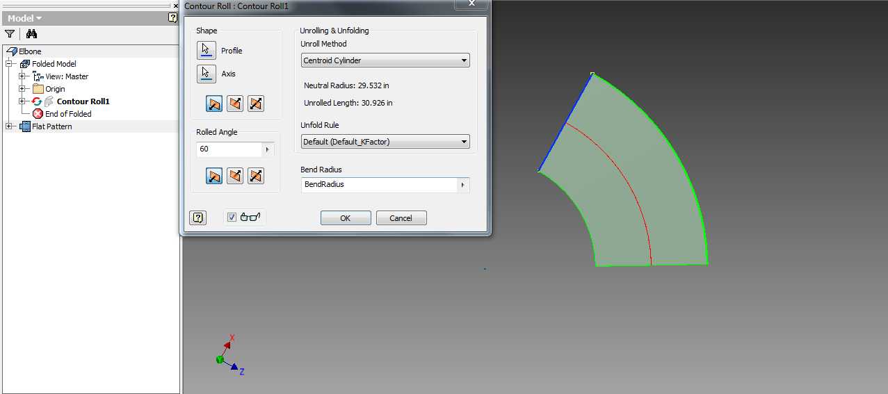Select flipped roll direction icon under Rolled Angle
This screenshot has height=394, width=888.
pyautogui.click(x=235, y=176)
